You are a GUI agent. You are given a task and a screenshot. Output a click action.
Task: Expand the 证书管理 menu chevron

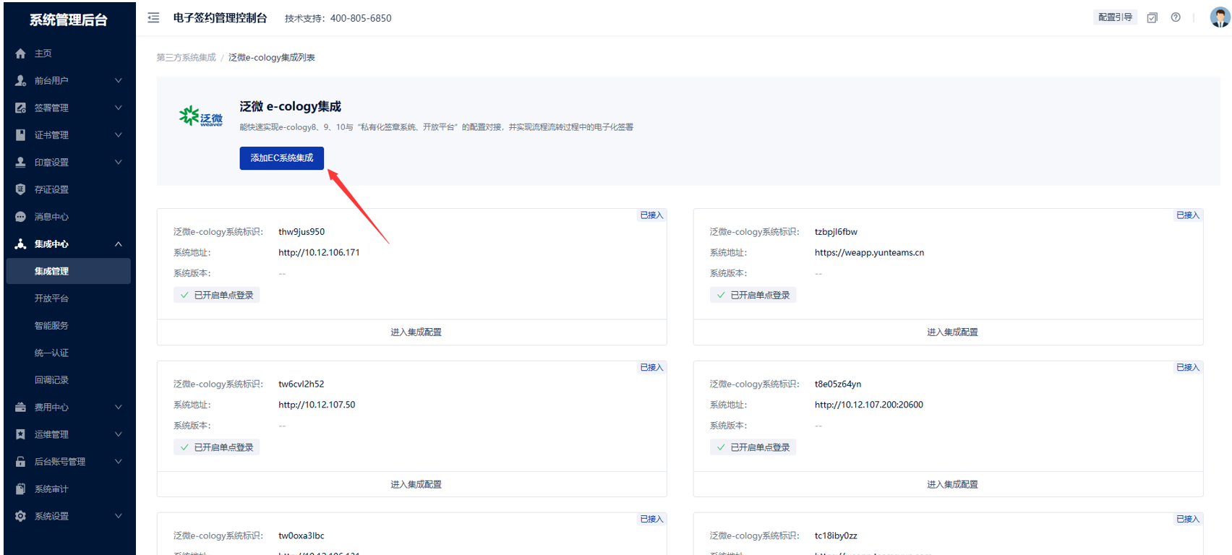(118, 135)
